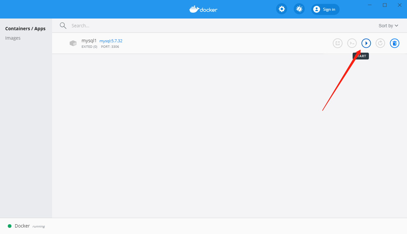Start the mysql1 container
The image size is (407, 234).
[x=366, y=43]
